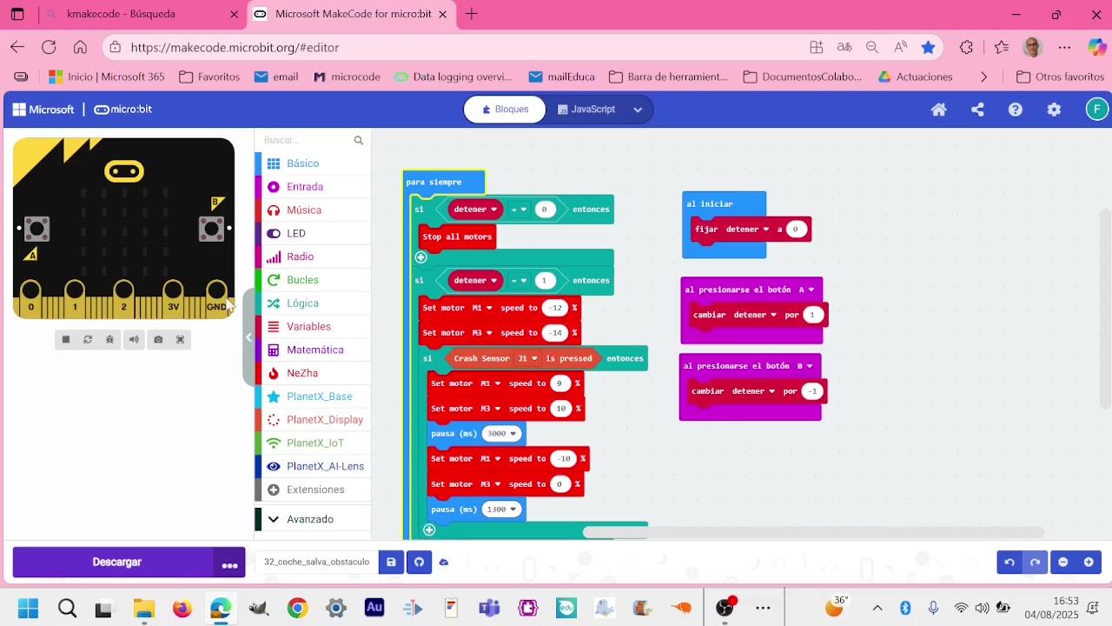Open the Entrada block category

pyautogui.click(x=313, y=187)
